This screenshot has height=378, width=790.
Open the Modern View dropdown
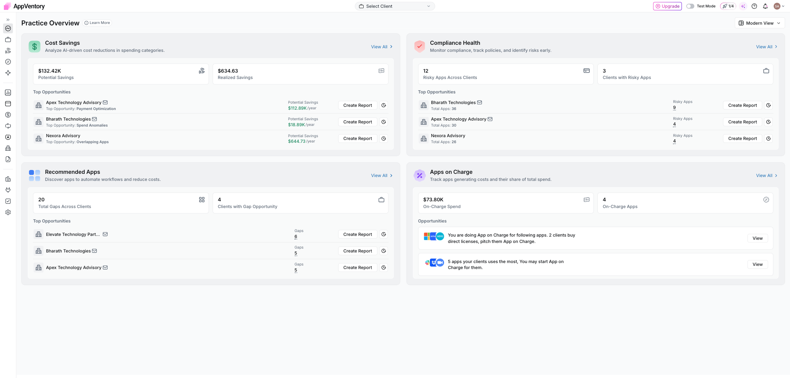tap(760, 23)
